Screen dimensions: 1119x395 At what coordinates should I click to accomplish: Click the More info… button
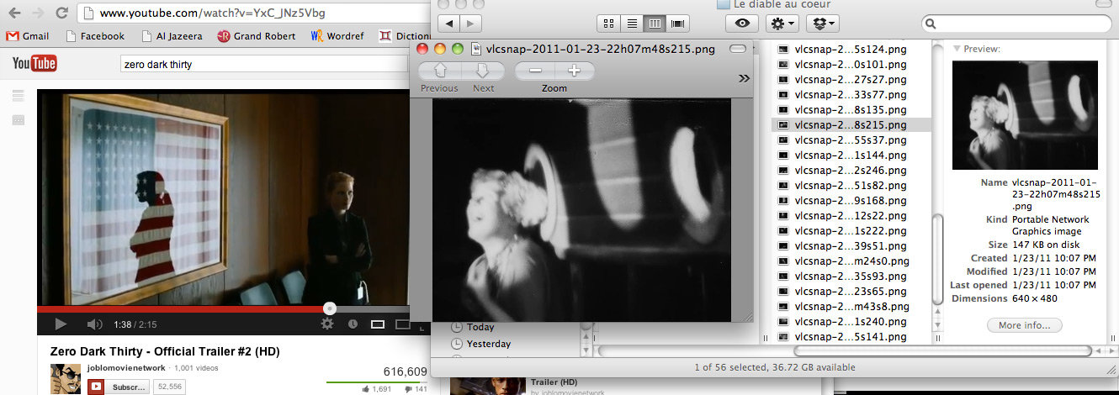[x=1025, y=325]
